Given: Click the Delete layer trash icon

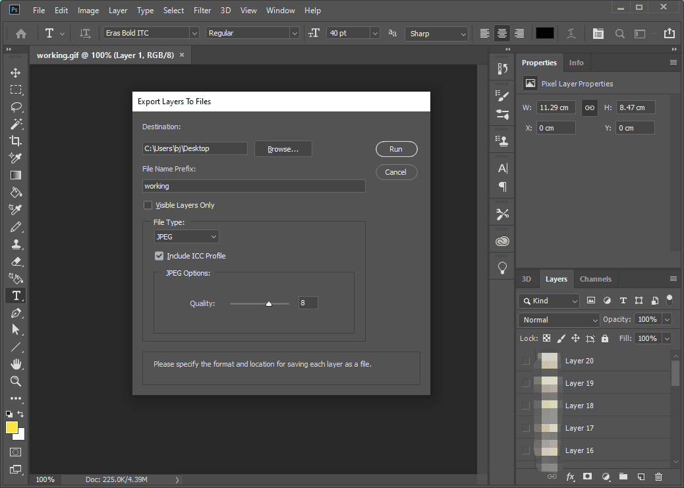Looking at the screenshot, I should coord(658,476).
